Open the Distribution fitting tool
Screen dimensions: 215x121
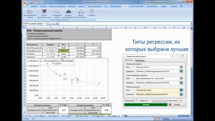point(69,13)
